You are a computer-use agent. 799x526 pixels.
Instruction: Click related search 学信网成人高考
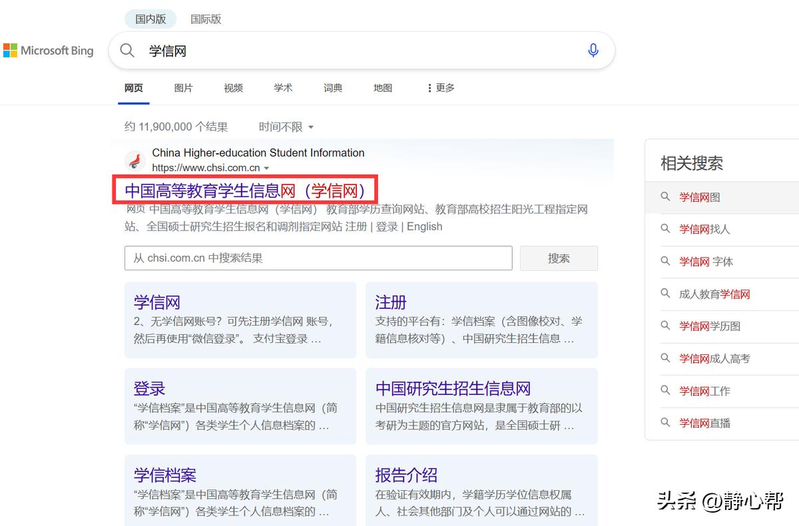coord(714,358)
